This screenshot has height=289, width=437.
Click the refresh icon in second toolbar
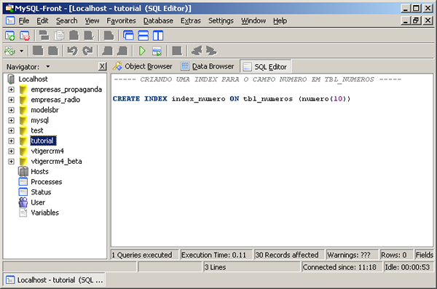point(9,51)
